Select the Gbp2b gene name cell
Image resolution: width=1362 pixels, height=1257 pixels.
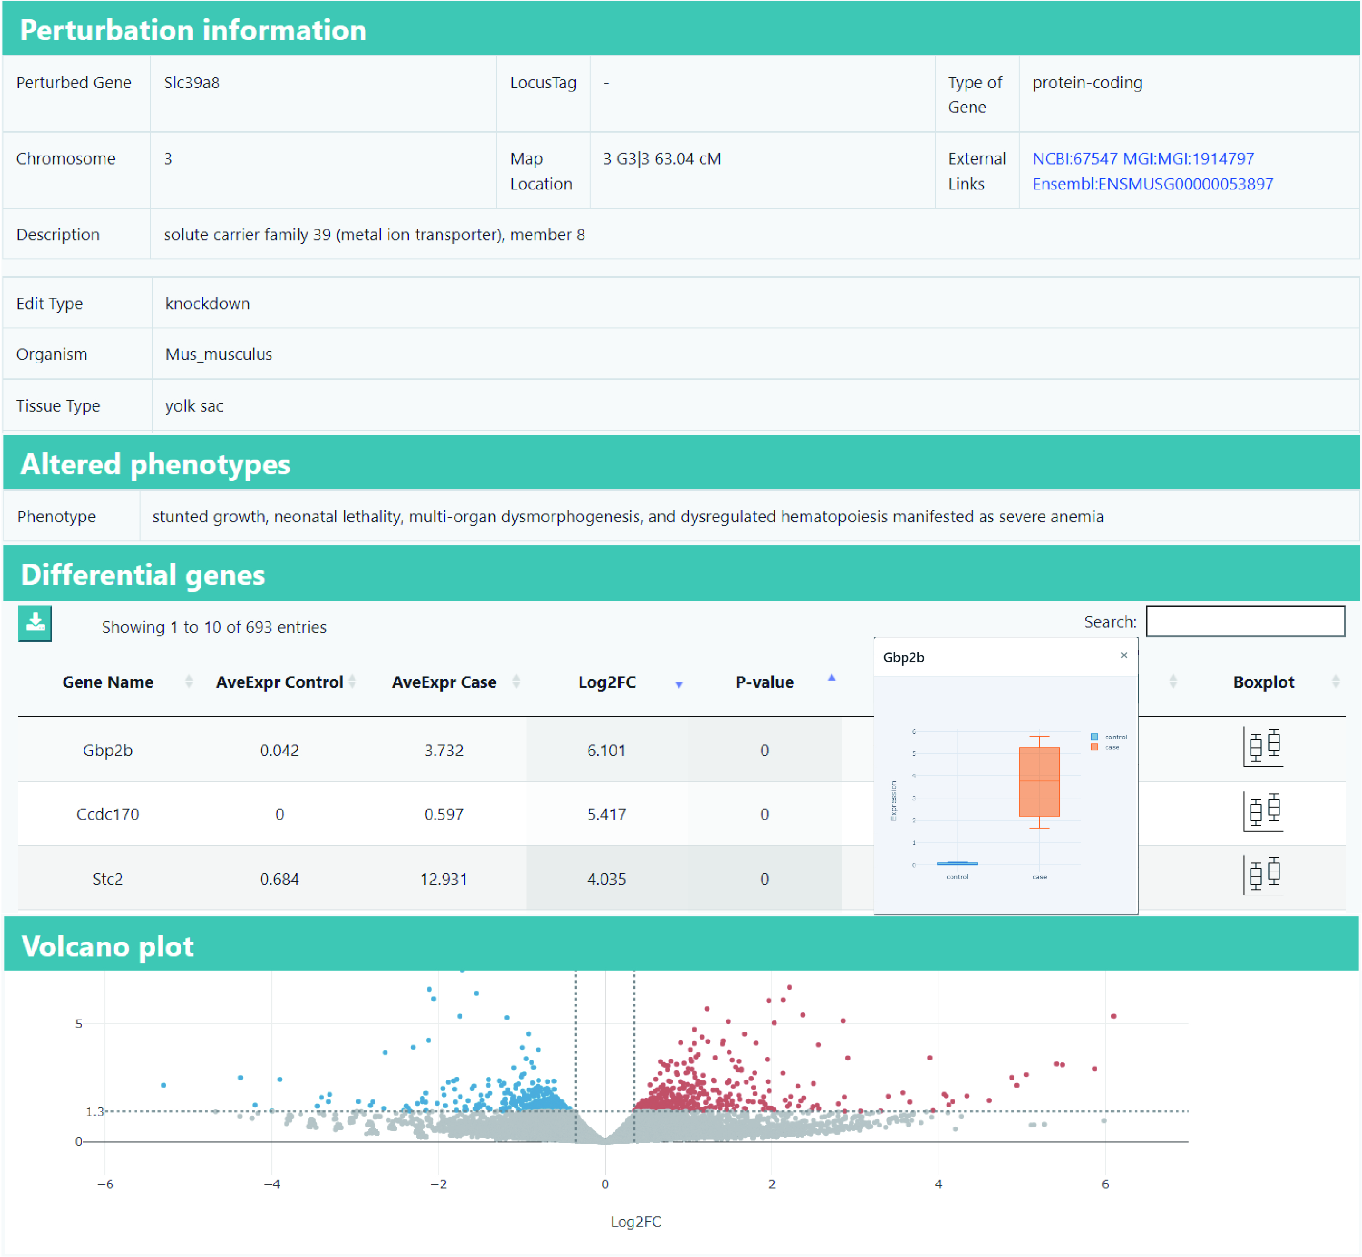tap(108, 750)
